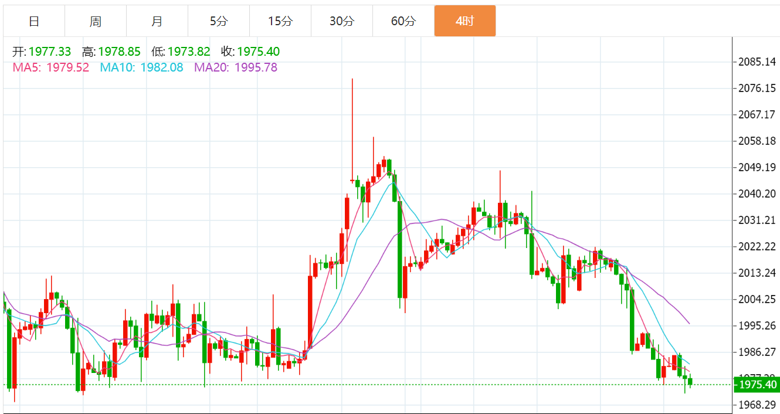Switch to the 日 daily chart tab

[x=34, y=21]
